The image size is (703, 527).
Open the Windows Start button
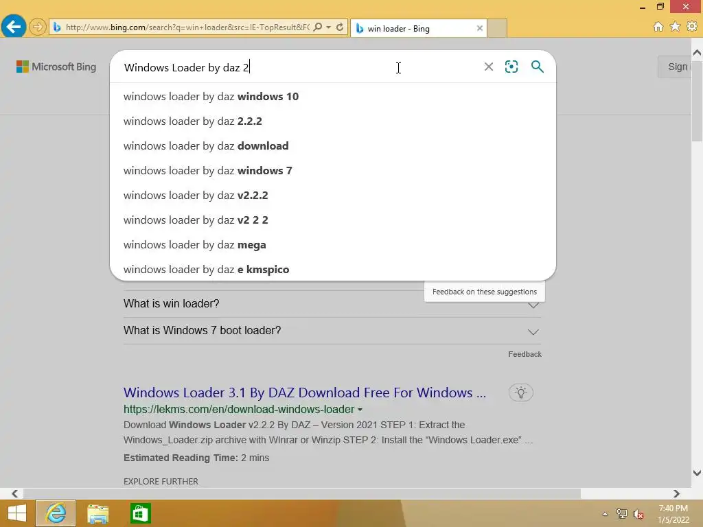pyautogui.click(x=17, y=513)
